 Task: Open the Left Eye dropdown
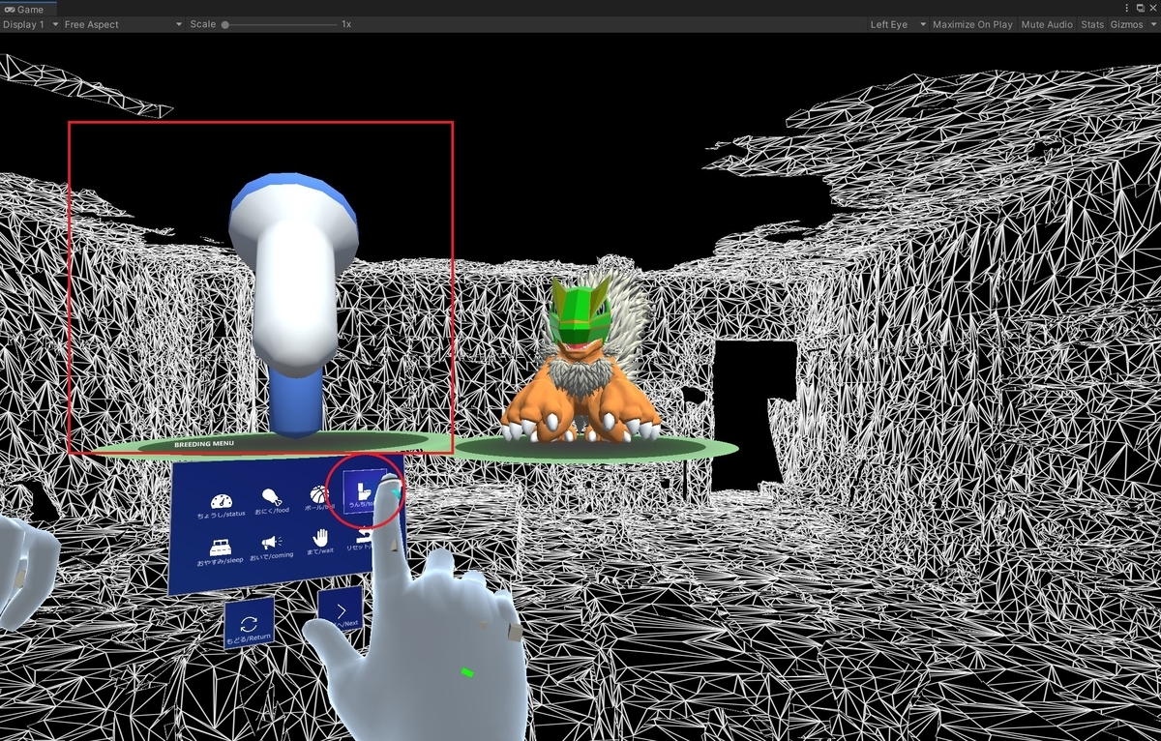[x=898, y=24]
